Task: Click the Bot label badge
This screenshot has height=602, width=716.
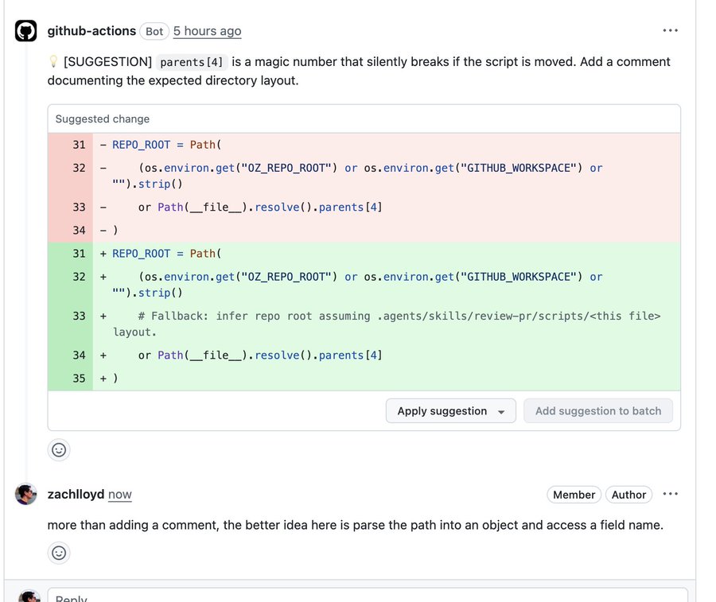Action: click(154, 31)
